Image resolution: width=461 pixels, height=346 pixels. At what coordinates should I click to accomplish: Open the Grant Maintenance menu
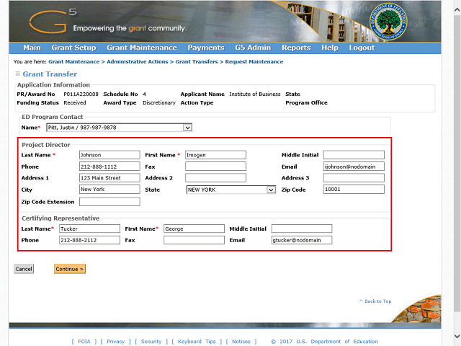(141, 48)
